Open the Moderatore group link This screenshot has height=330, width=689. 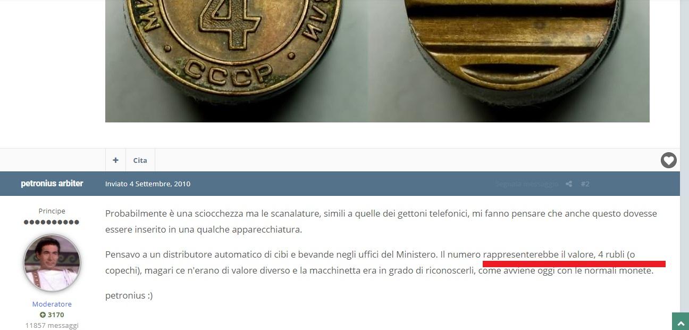click(x=52, y=304)
